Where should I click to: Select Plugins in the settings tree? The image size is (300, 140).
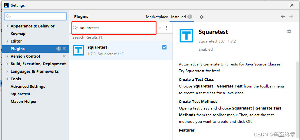coord(35,49)
